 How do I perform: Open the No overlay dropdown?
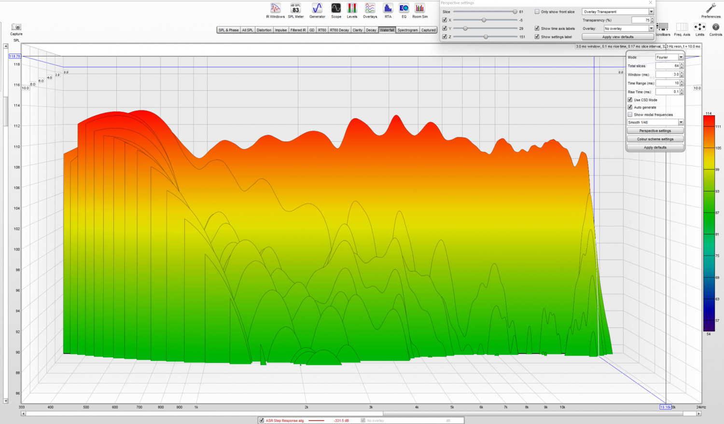pyautogui.click(x=628, y=28)
